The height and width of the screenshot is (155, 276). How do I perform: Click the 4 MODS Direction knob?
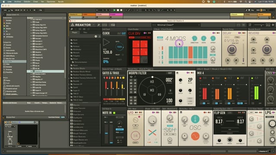coord(194,38)
